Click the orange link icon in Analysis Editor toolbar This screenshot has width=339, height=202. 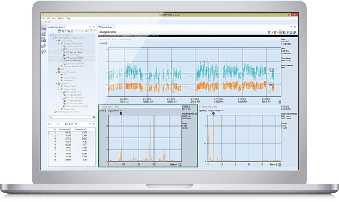(288, 33)
